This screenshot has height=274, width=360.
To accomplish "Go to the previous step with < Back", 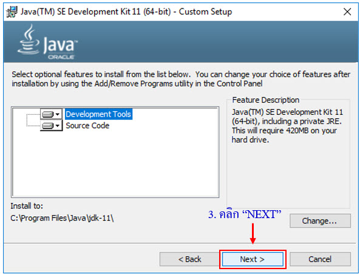I will [x=189, y=259].
